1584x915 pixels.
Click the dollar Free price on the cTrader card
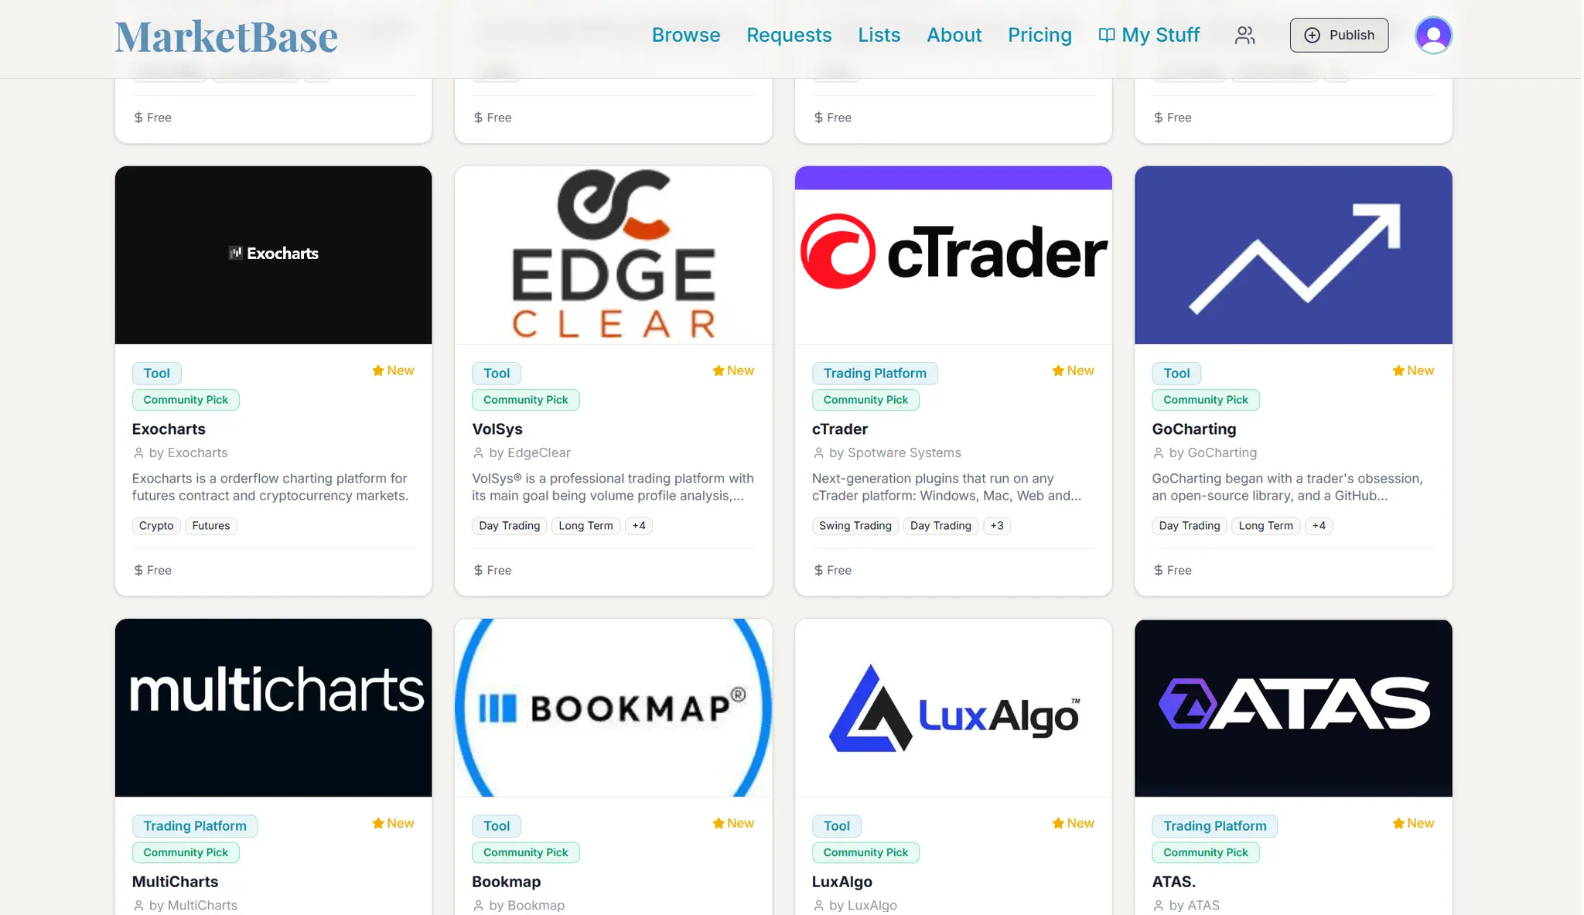(832, 570)
